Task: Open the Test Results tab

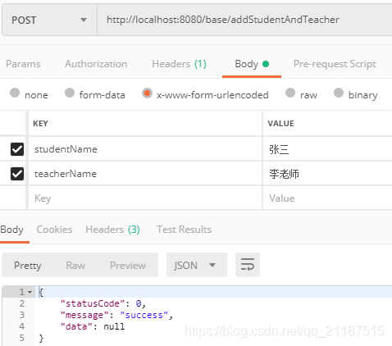Action: pos(184,230)
